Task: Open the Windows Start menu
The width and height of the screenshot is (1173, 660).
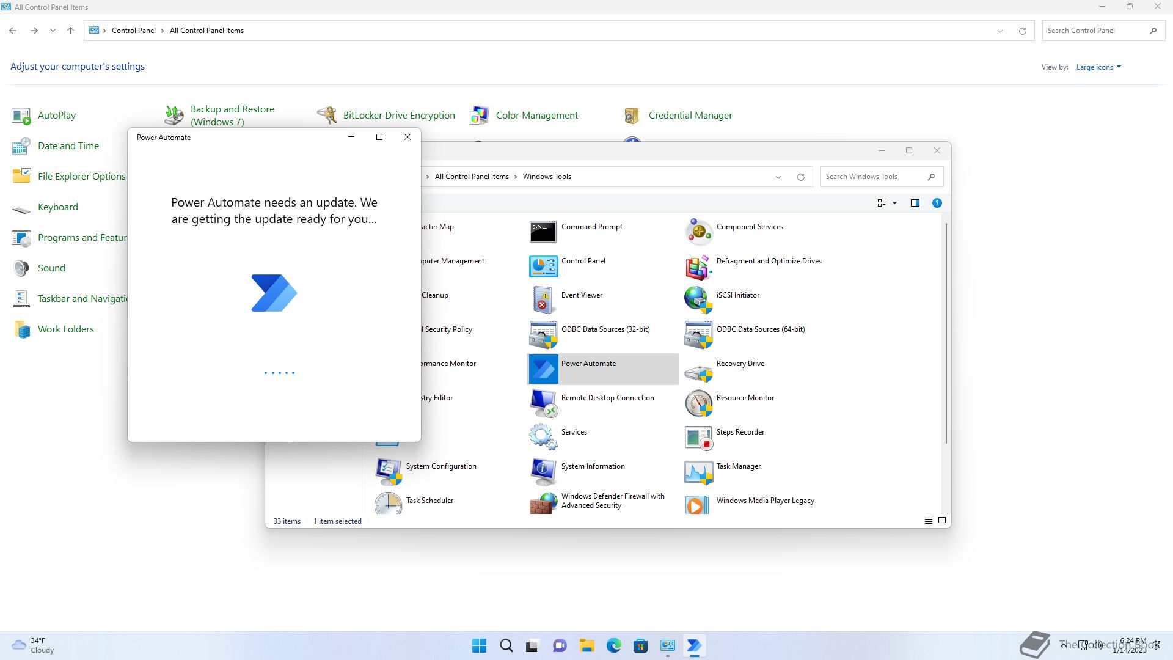Action: pyautogui.click(x=480, y=645)
